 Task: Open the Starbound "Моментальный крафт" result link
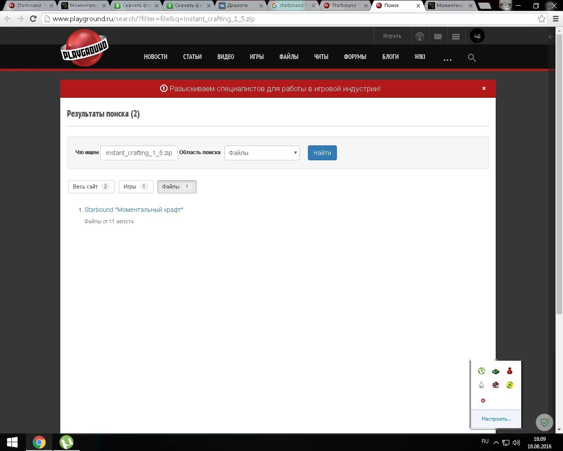pos(134,210)
